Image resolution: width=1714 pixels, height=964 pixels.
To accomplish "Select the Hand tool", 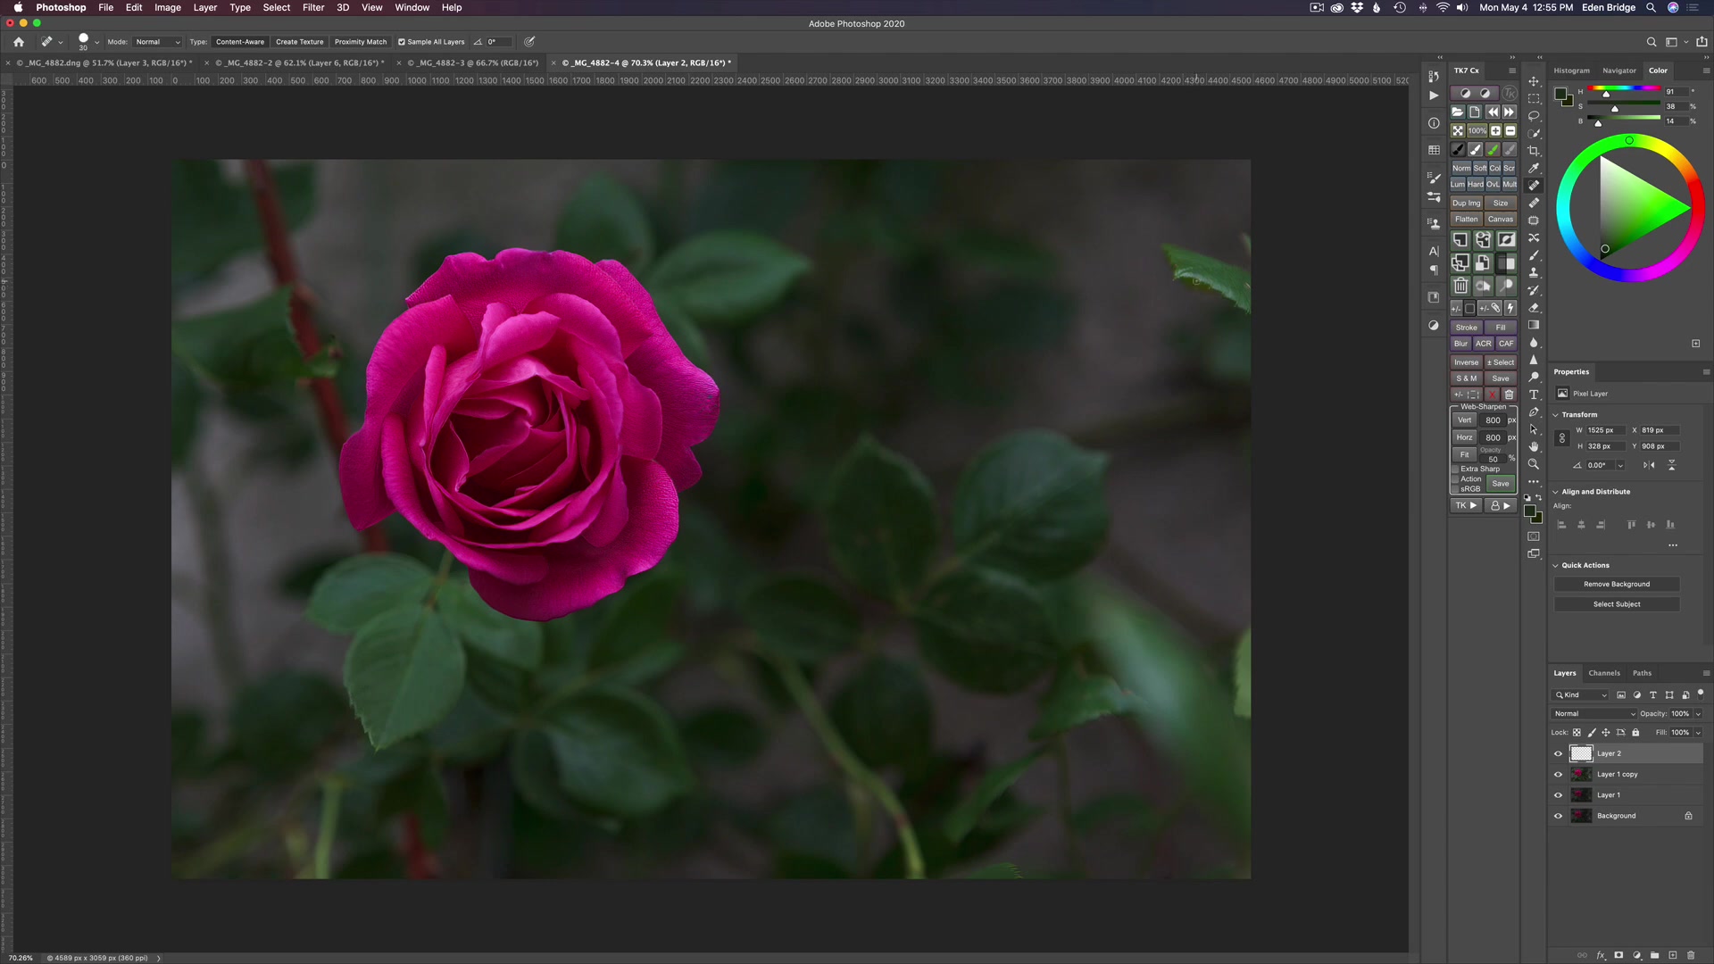I will tap(1534, 446).
